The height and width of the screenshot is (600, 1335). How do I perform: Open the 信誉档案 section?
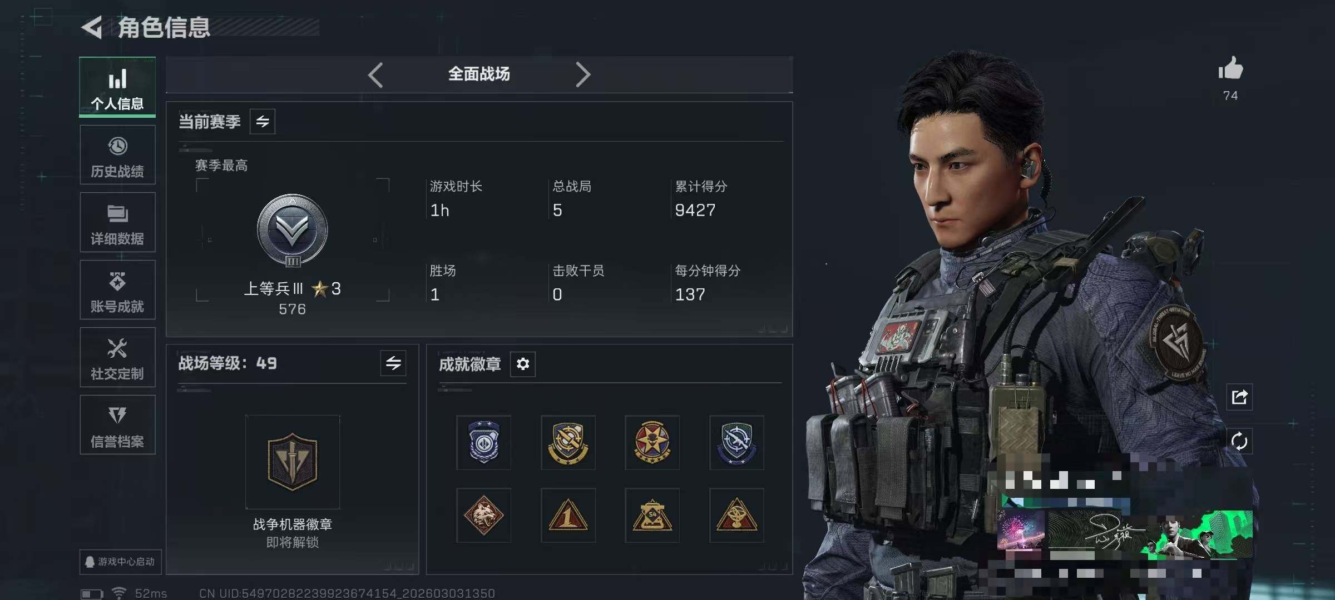[117, 425]
